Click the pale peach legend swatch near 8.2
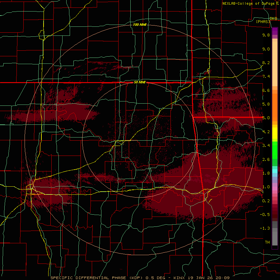The height and width of the screenshot is (280, 280). pos(275,64)
